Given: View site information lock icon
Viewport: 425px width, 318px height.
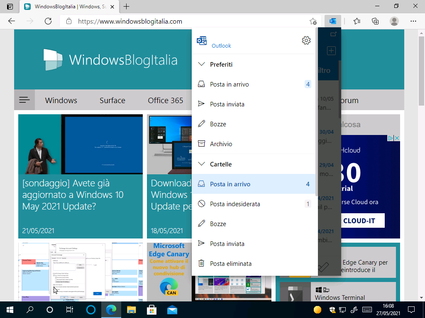Looking at the screenshot, I should tap(69, 21).
